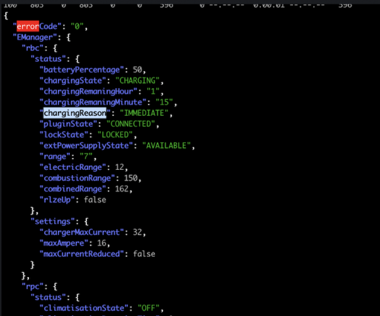The height and width of the screenshot is (316, 380).
Task: Click the "rpc" key
Action: (x=32, y=286)
